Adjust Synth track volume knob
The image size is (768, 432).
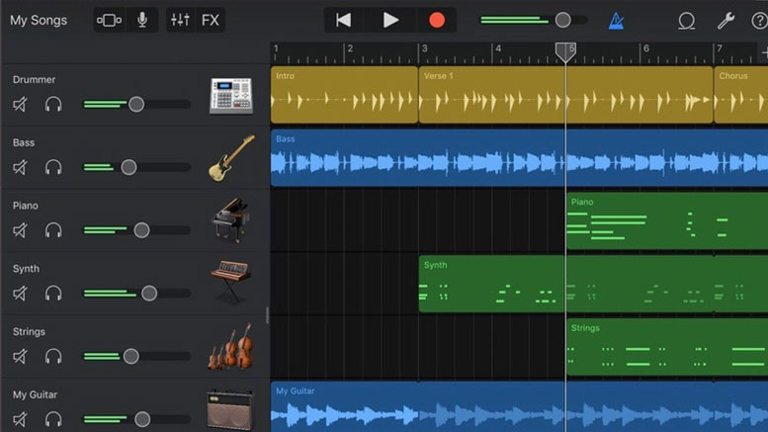click(x=149, y=294)
